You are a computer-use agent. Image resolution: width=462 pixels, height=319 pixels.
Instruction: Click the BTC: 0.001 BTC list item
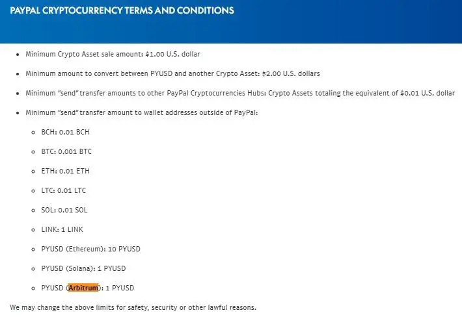coord(66,151)
